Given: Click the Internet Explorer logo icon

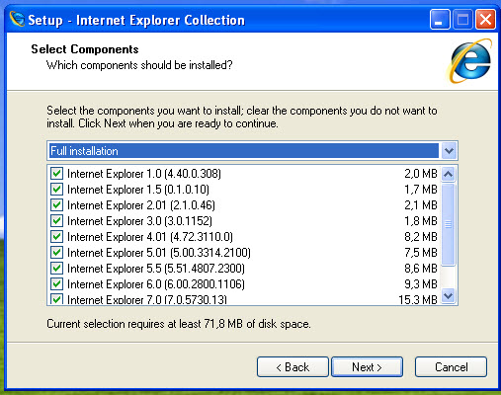Looking at the screenshot, I should point(469,60).
